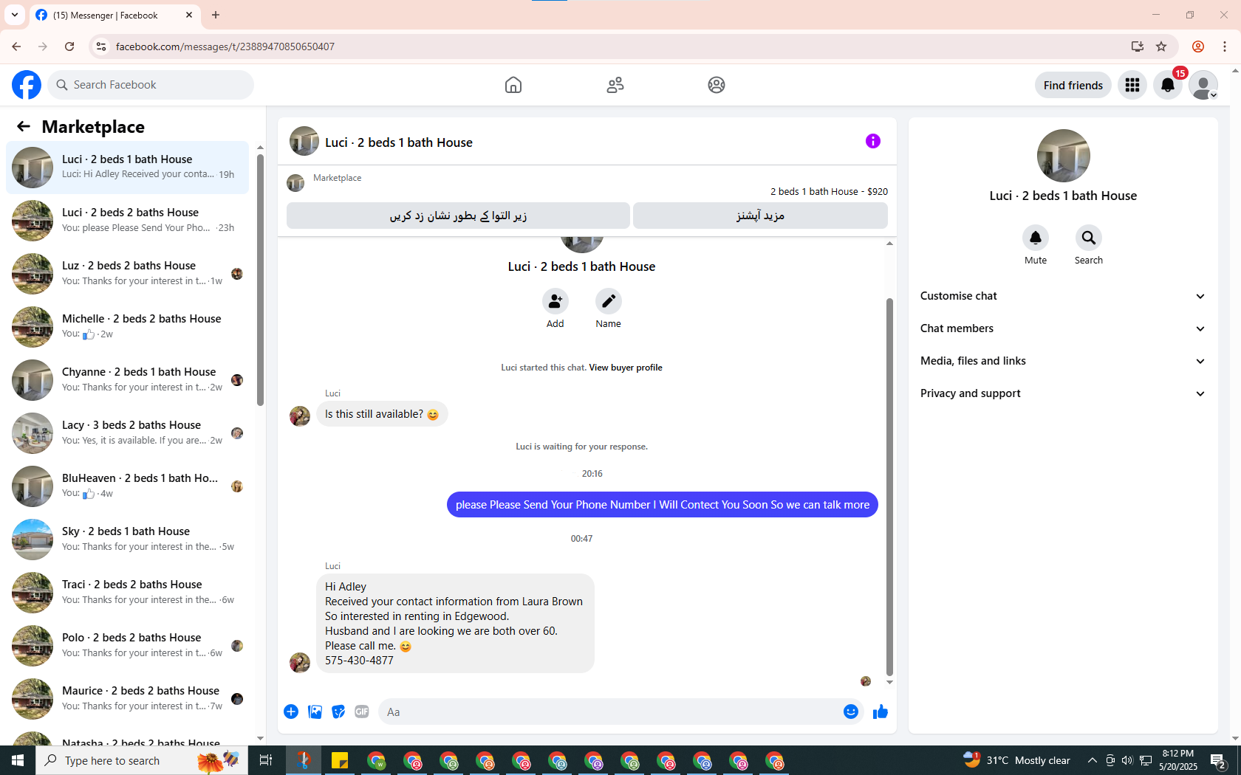Open listing 2 beds 1 bath House - $920
Viewport: 1241px width, 775px height.
(829, 191)
